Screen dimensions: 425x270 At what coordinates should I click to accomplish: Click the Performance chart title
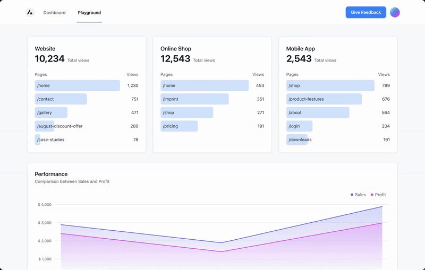[51, 174]
